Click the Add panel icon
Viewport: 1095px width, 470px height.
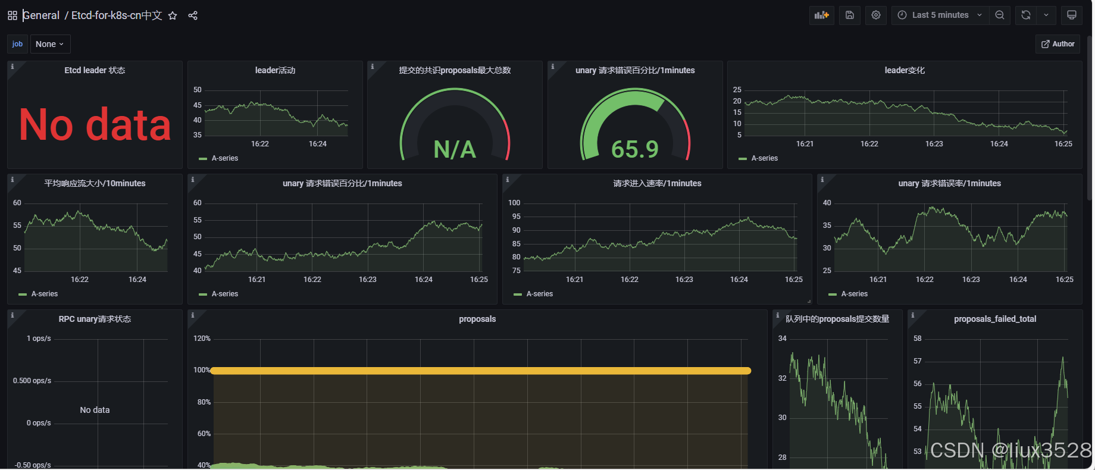point(822,15)
